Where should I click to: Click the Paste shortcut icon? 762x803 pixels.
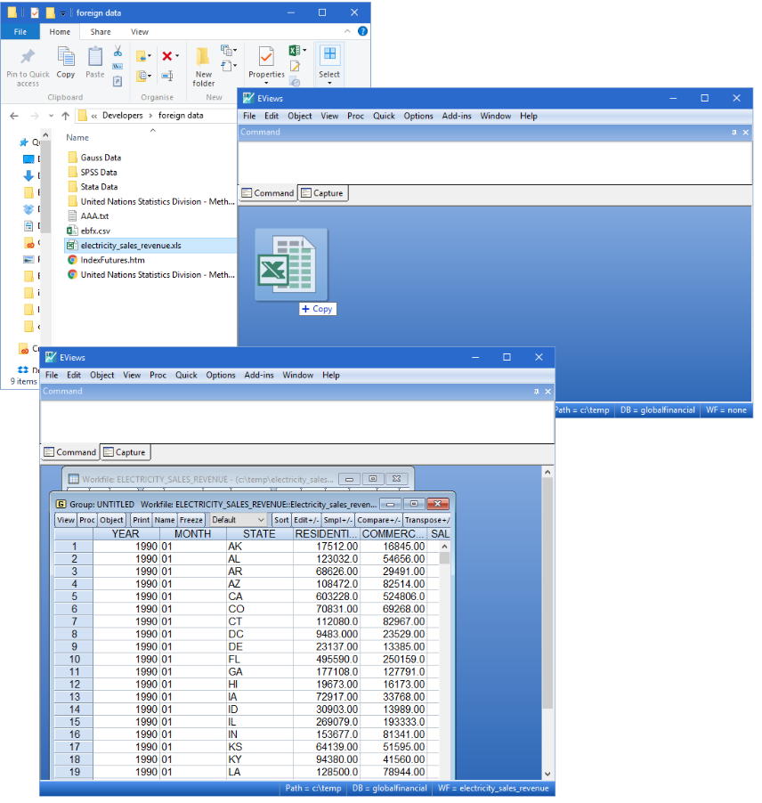tap(118, 81)
